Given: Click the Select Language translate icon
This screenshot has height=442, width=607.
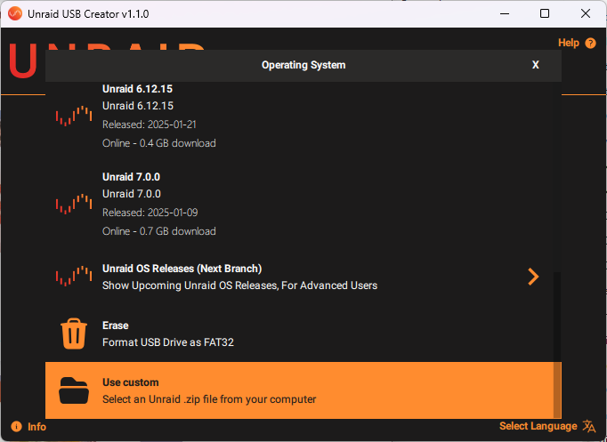Looking at the screenshot, I should [x=589, y=426].
